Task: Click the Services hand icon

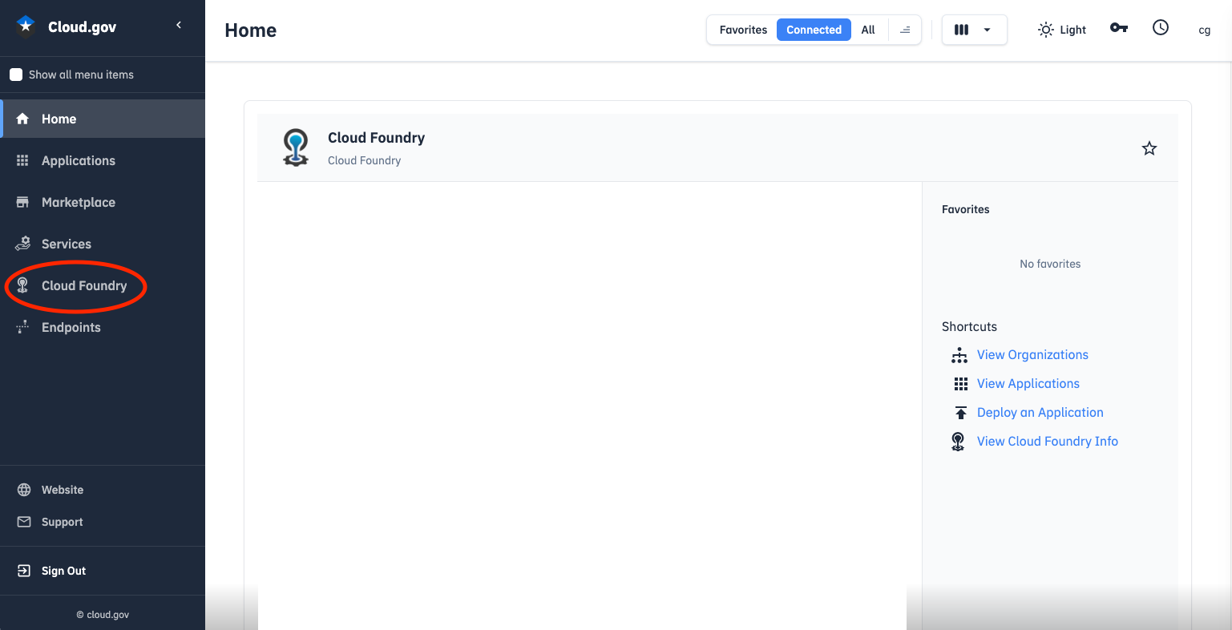Action: tap(22, 244)
